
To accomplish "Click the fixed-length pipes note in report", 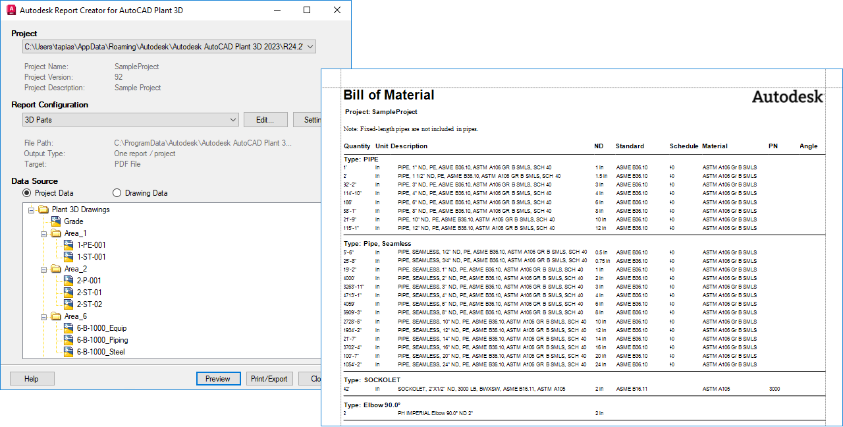I will point(410,129).
